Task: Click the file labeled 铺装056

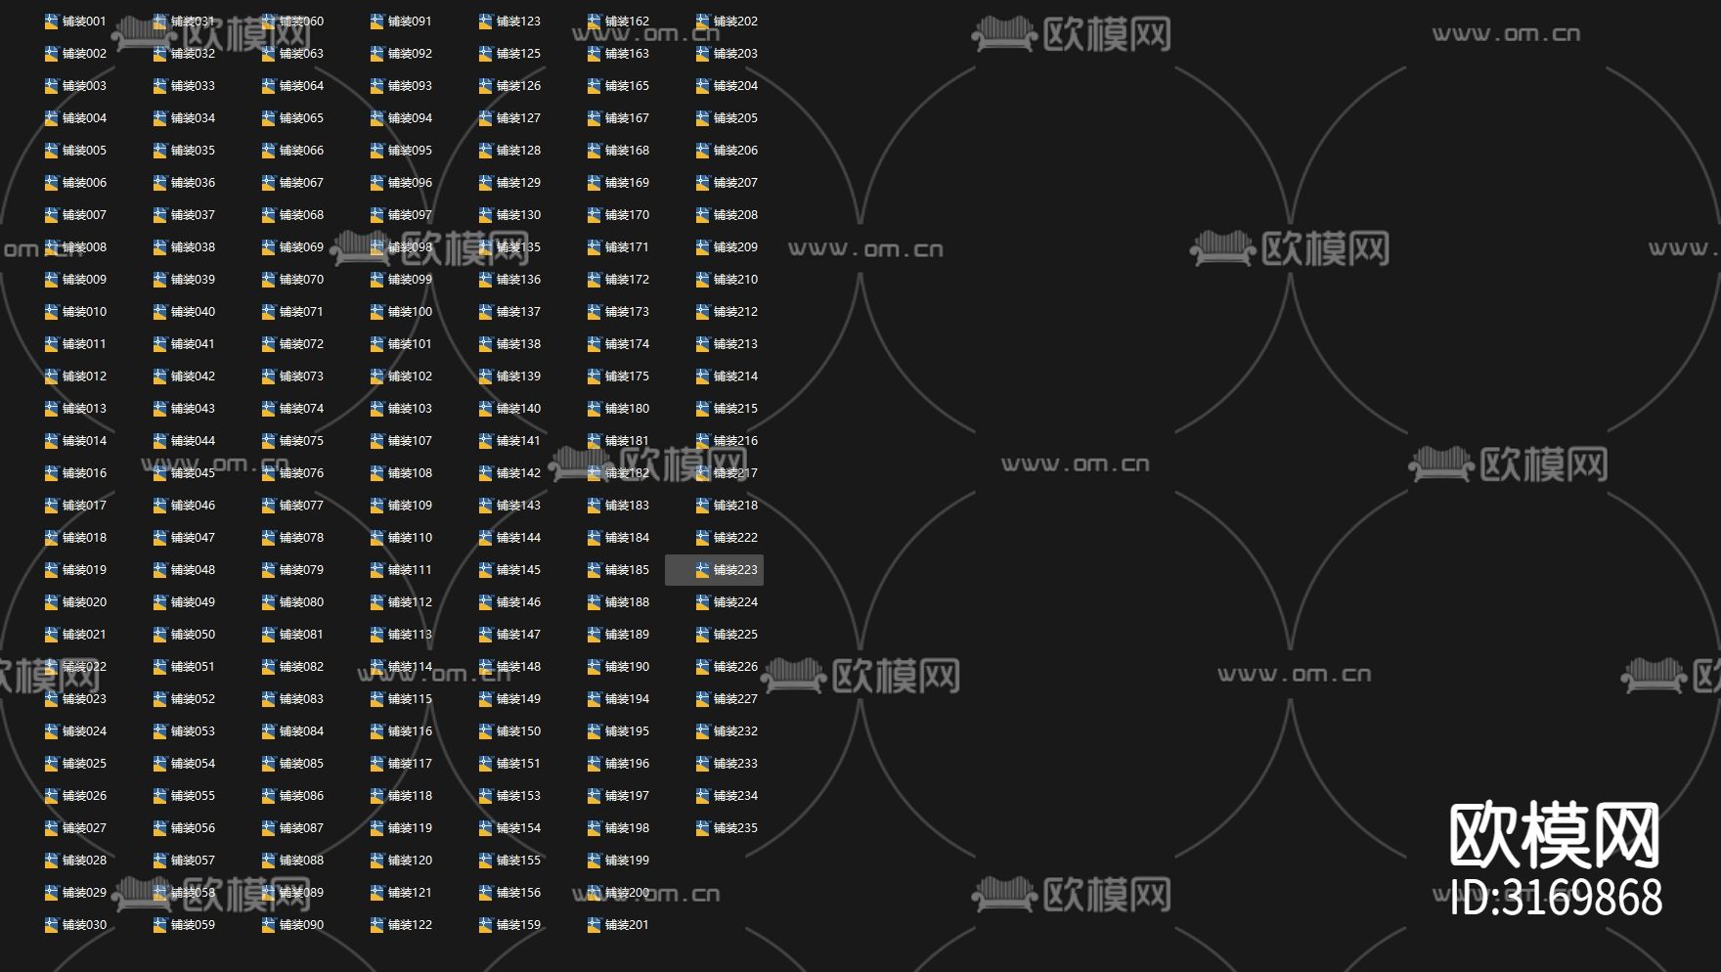Action: coord(194,828)
